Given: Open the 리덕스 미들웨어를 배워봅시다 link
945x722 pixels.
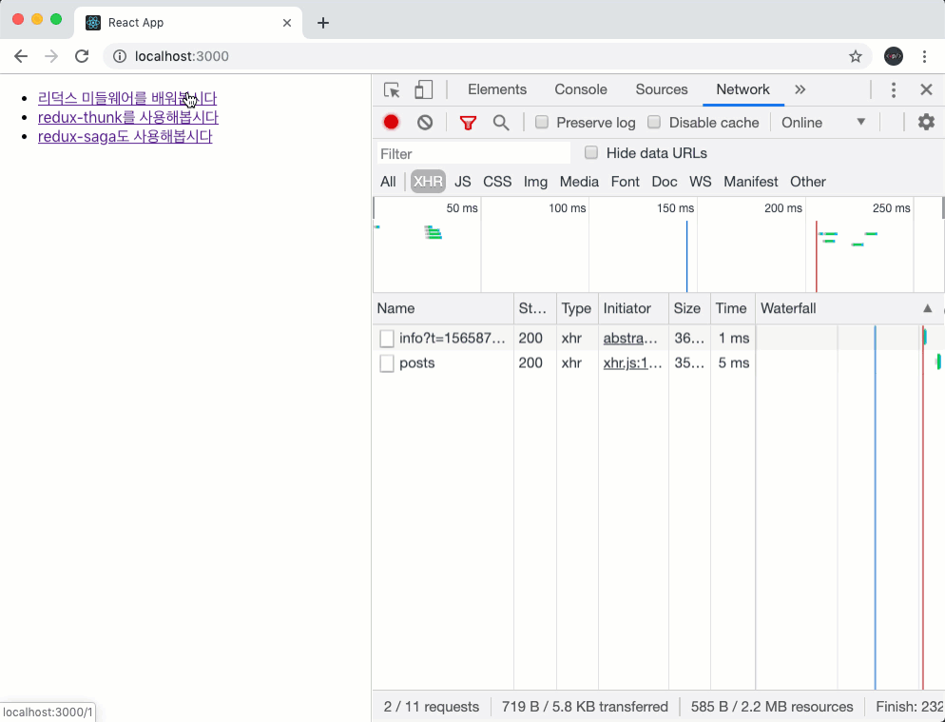Looking at the screenshot, I should (127, 98).
